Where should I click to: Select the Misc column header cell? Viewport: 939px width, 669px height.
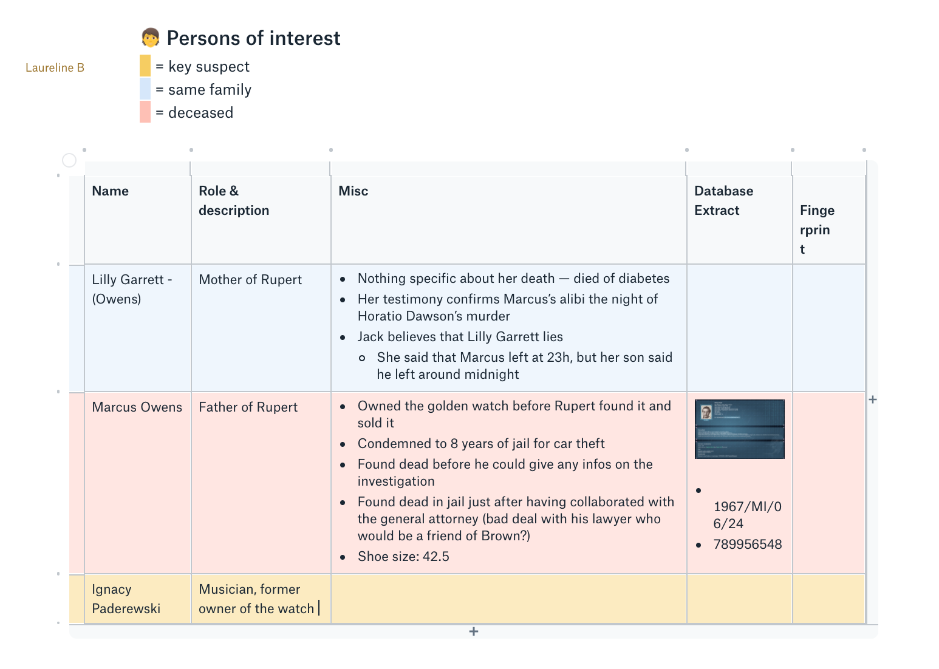pyautogui.click(x=509, y=220)
